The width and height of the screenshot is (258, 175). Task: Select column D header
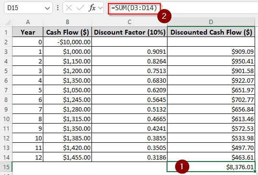click(211, 22)
